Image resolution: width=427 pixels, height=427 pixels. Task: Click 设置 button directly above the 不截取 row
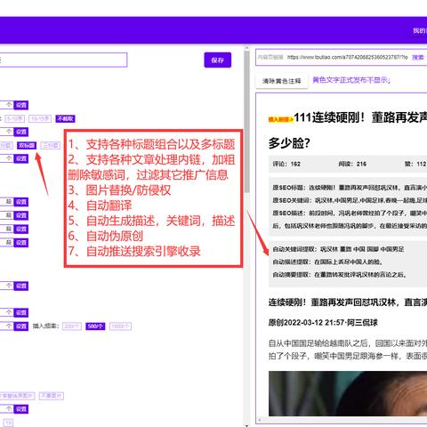click(x=21, y=105)
